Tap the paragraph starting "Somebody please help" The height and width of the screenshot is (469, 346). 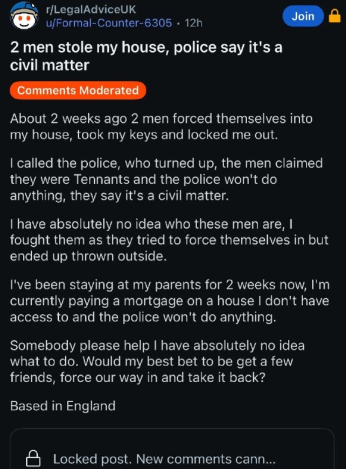tap(157, 362)
